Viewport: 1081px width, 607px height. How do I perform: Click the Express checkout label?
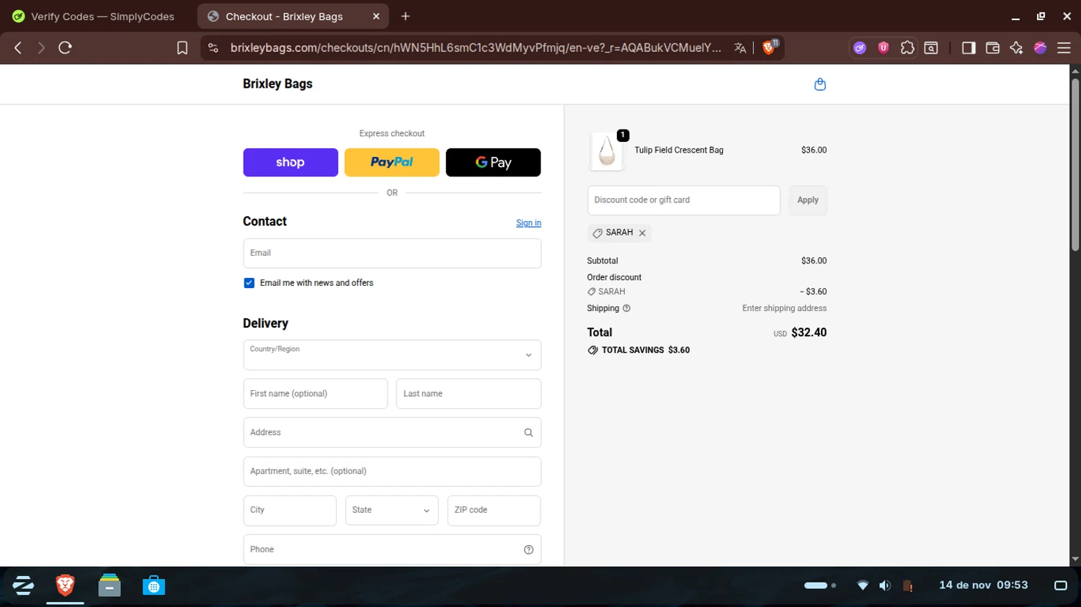(392, 133)
